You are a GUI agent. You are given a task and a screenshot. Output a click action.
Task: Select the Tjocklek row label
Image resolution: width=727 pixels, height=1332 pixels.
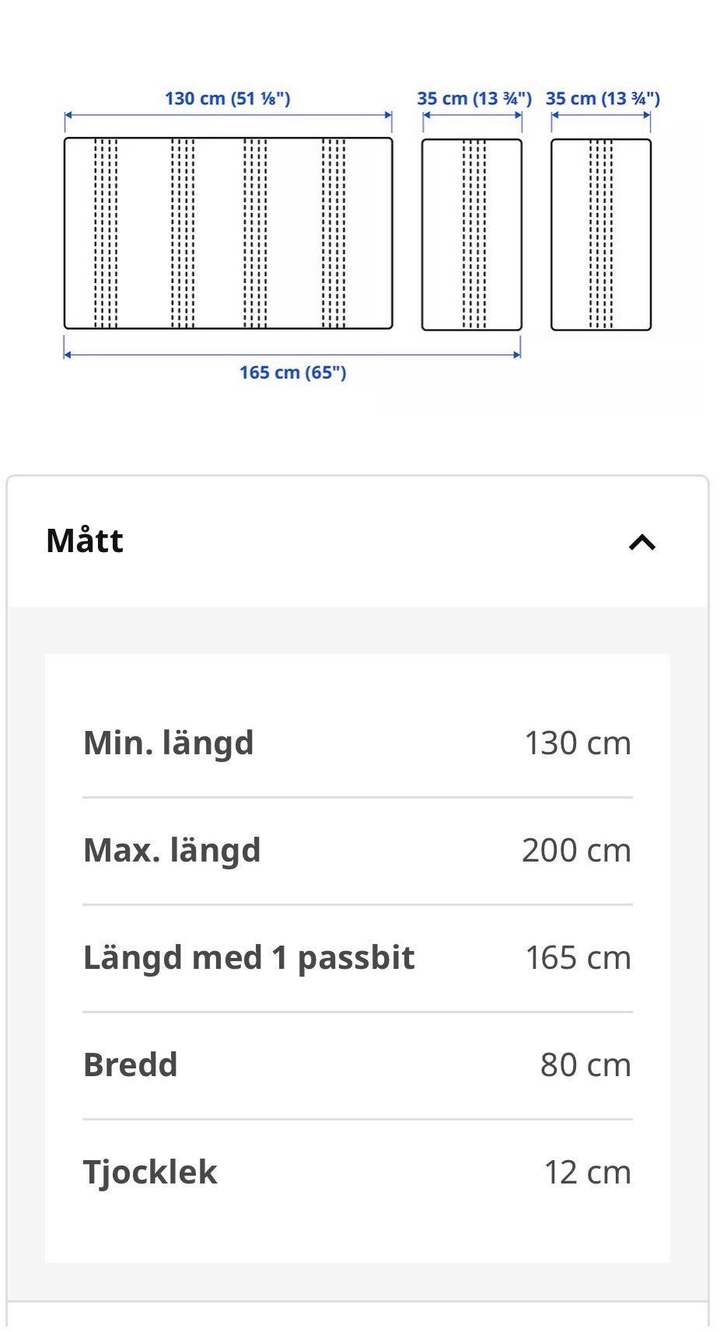tap(150, 1172)
